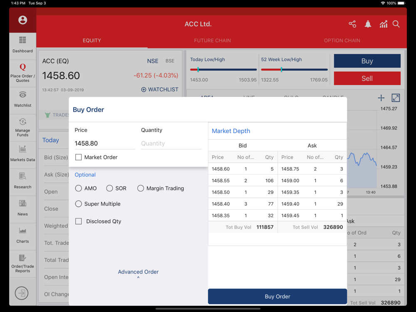Click the bull icon next to TRADE

coord(47,115)
